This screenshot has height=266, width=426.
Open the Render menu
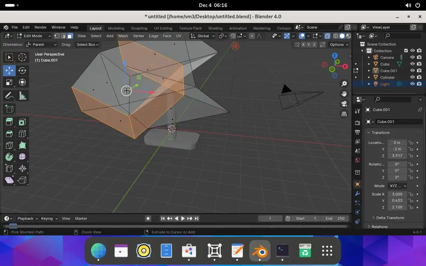coord(41,27)
